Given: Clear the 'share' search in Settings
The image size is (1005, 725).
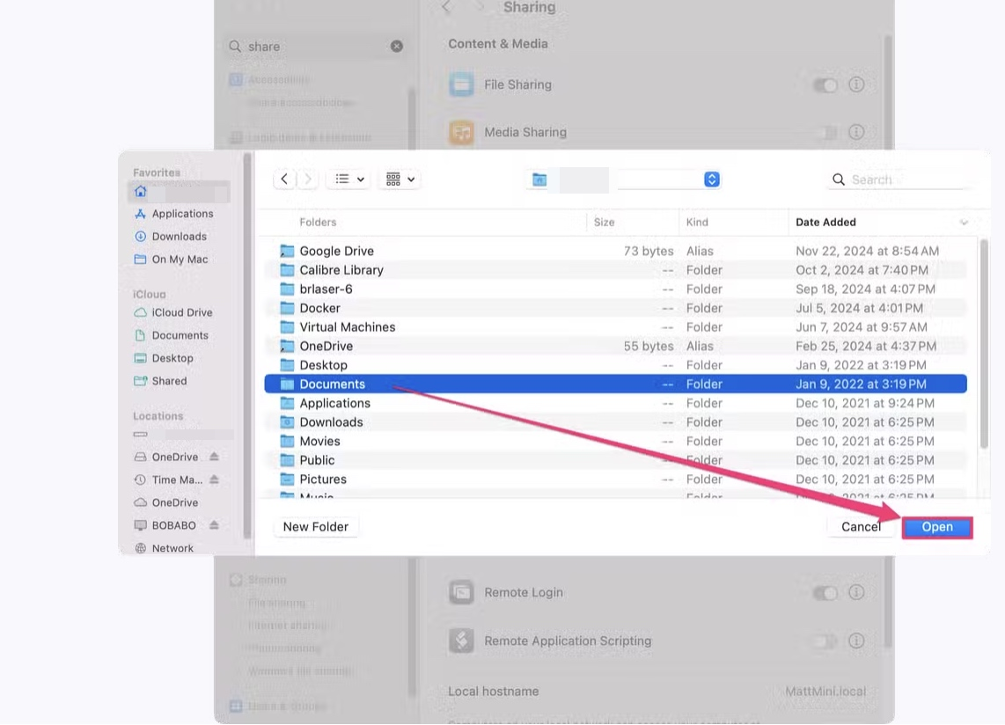Looking at the screenshot, I should pyautogui.click(x=397, y=46).
